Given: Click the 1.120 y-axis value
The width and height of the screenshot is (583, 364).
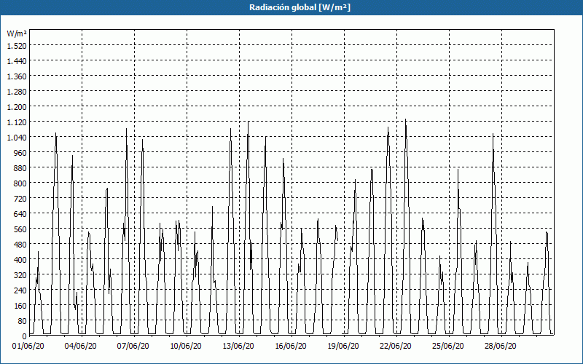Looking at the screenshot, I should pos(17,122).
